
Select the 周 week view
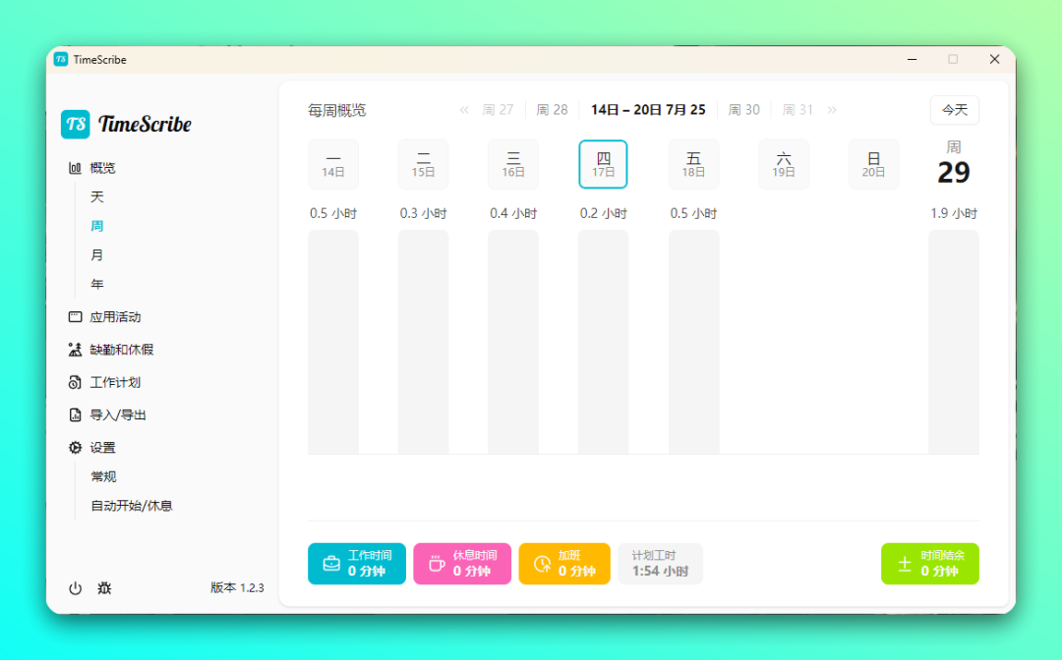[x=97, y=227]
